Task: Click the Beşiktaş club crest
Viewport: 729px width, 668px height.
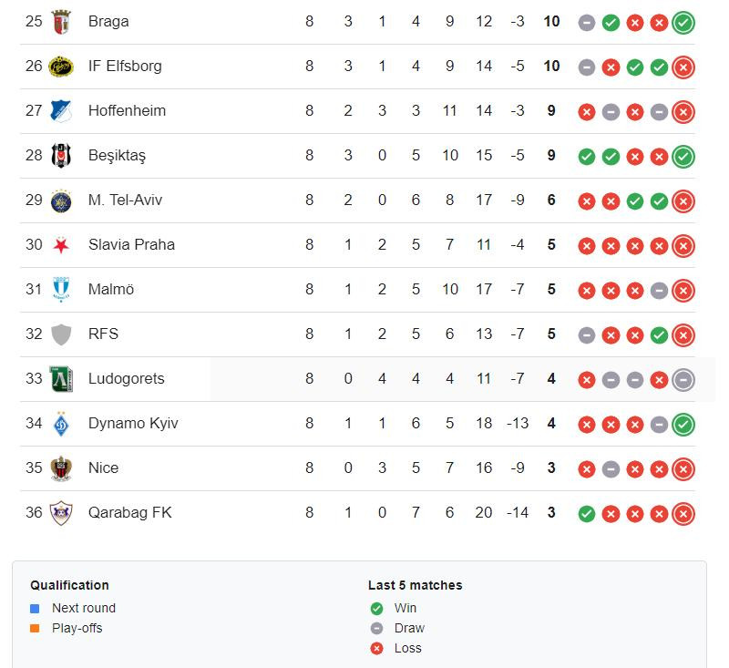Action: click(x=61, y=156)
